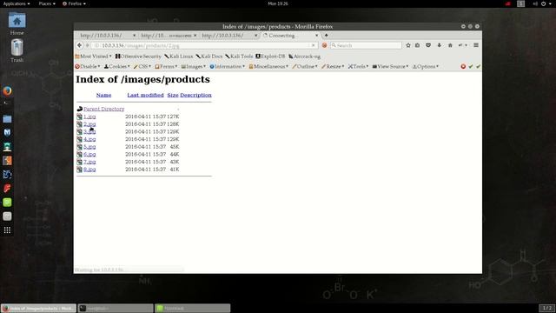
Task: Expand the Resize dropdown menu
Action: [x=333, y=67]
